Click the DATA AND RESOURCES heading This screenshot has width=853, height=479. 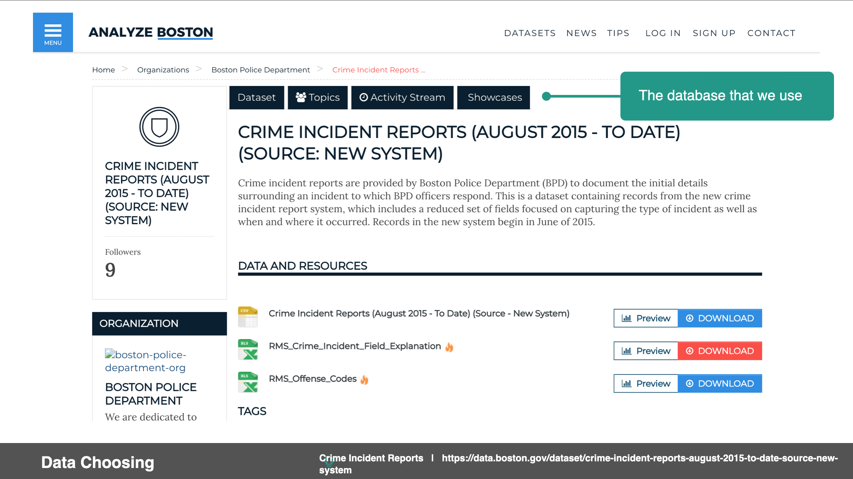tap(303, 266)
